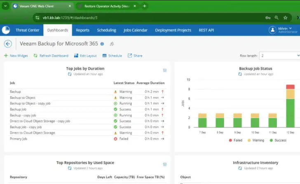The image size is (300, 184).
Task: Click the Capacity (TB) column header
Action: (124, 177)
